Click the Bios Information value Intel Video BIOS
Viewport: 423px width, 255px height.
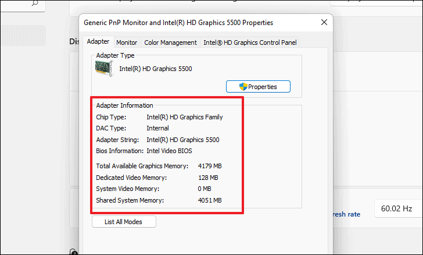(170, 151)
